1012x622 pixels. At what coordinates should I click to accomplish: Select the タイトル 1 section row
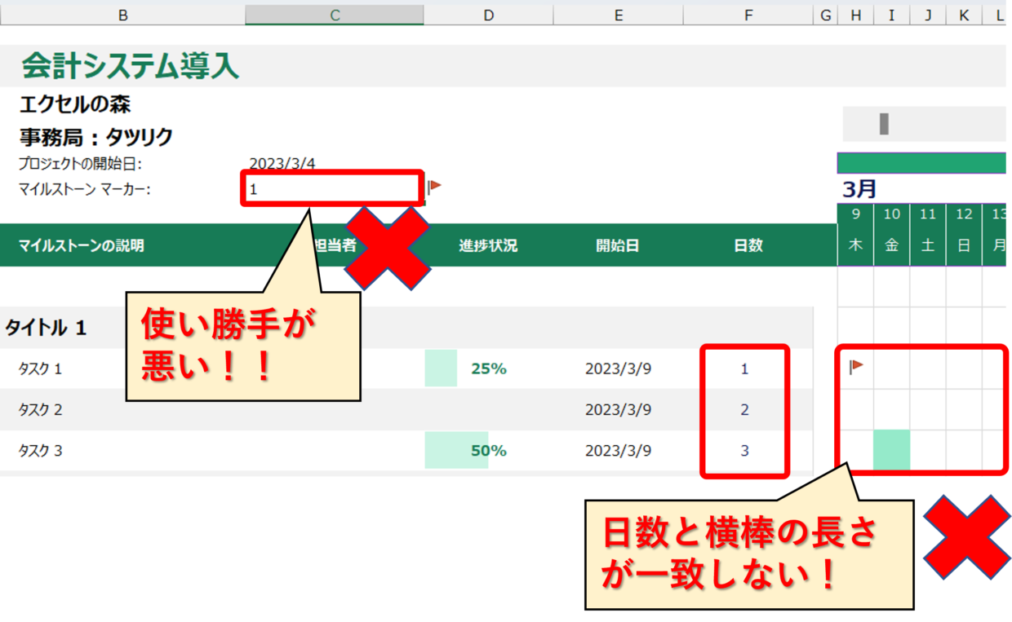pos(46,328)
